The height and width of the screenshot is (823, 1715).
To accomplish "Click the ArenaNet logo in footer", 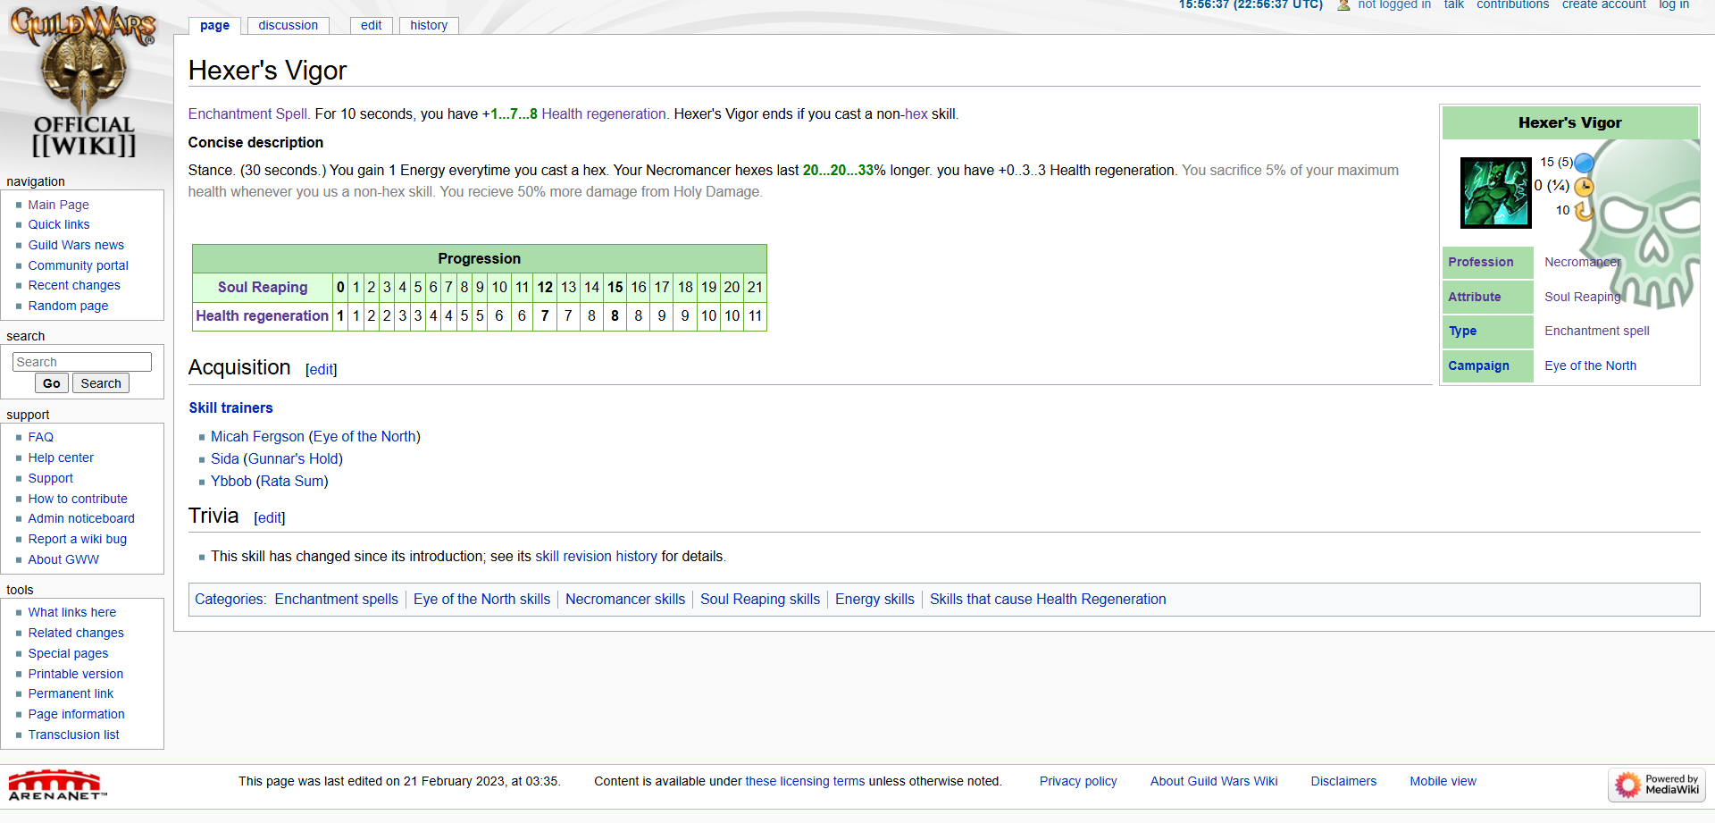I will tap(57, 785).
